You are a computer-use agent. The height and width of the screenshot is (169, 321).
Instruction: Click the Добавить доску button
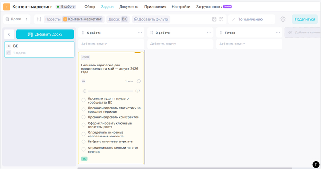point(45,34)
